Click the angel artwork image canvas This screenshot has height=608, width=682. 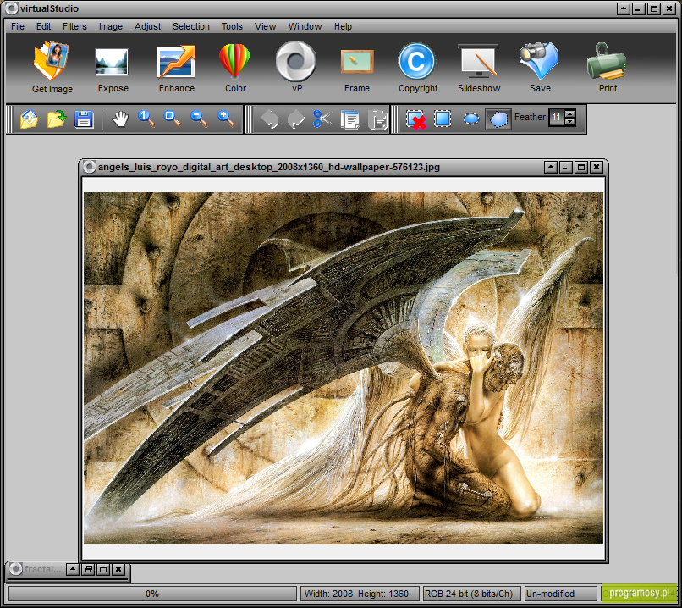(344, 368)
